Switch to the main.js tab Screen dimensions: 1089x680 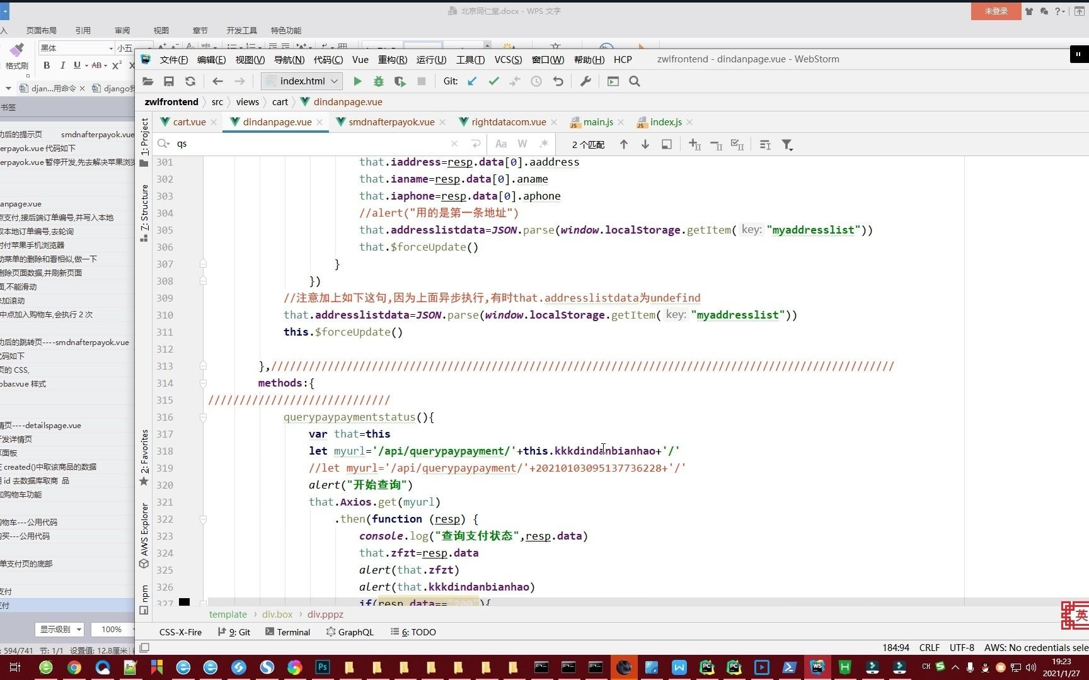click(598, 122)
